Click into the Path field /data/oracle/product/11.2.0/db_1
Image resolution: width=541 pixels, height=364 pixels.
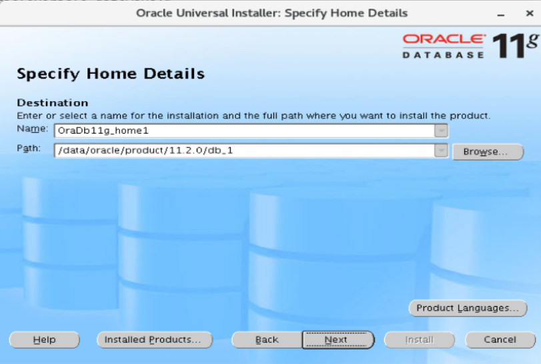244,150
